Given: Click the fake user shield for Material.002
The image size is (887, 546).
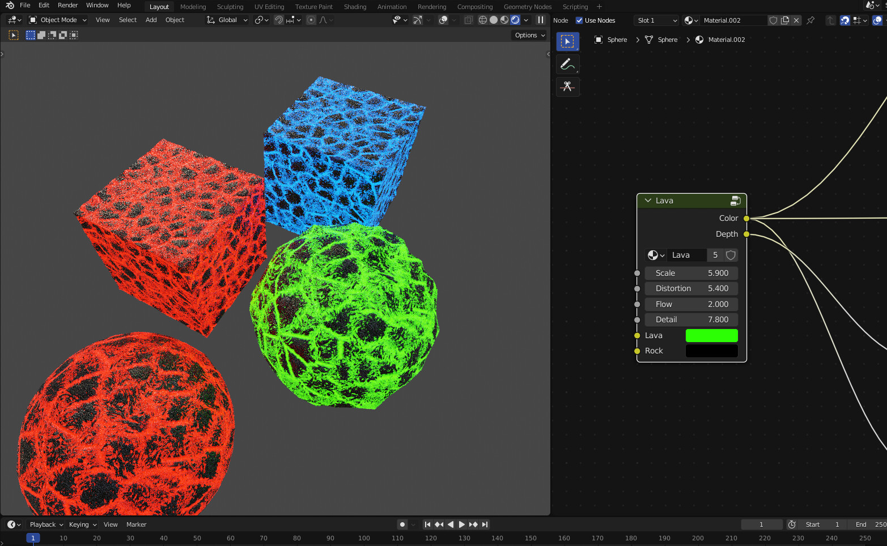Looking at the screenshot, I should point(773,20).
